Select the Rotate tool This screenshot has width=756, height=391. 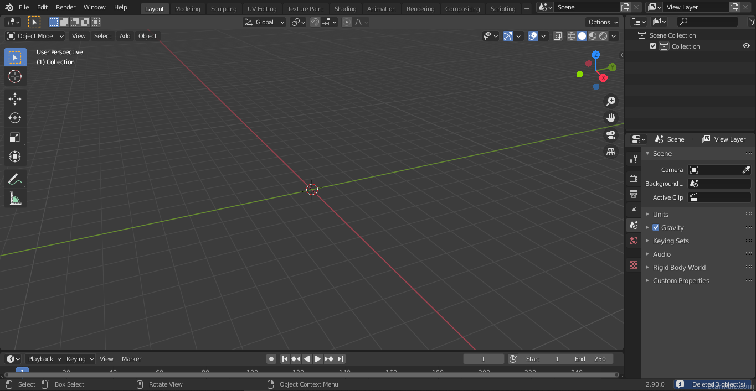pyautogui.click(x=15, y=118)
